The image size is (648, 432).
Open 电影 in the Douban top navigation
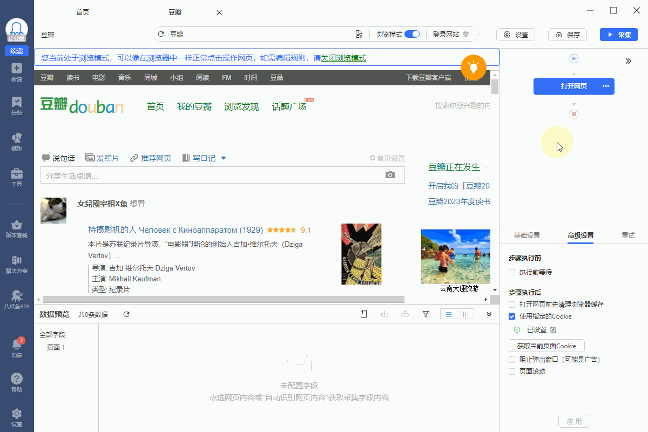pos(99,78)
